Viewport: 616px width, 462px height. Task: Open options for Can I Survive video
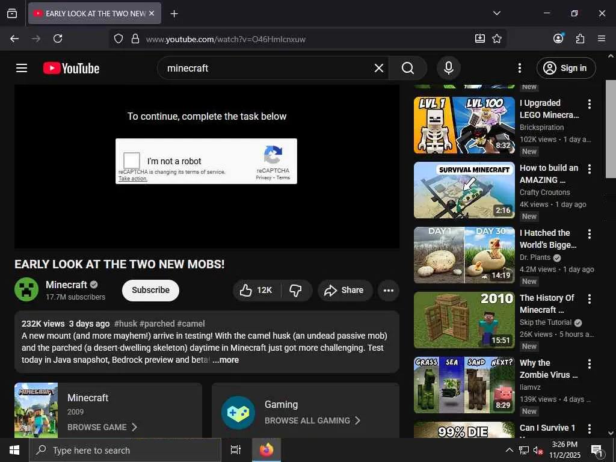589,428
